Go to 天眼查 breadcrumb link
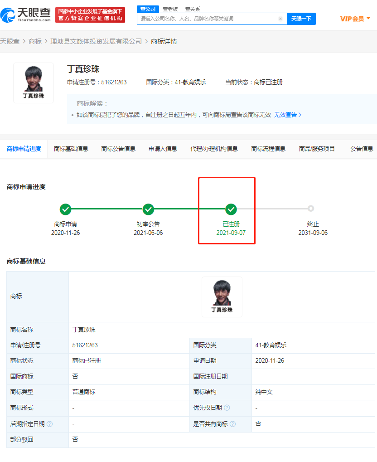The image size is (377, 462). pyautogui.click(x=10, y=41)
